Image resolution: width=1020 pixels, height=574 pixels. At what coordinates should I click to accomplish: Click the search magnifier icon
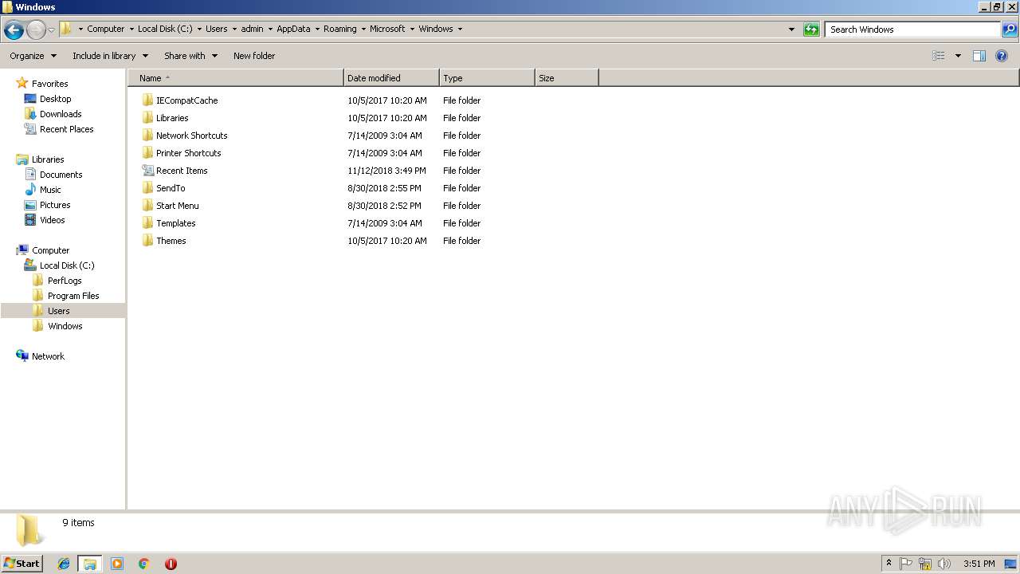point(1010,29)
